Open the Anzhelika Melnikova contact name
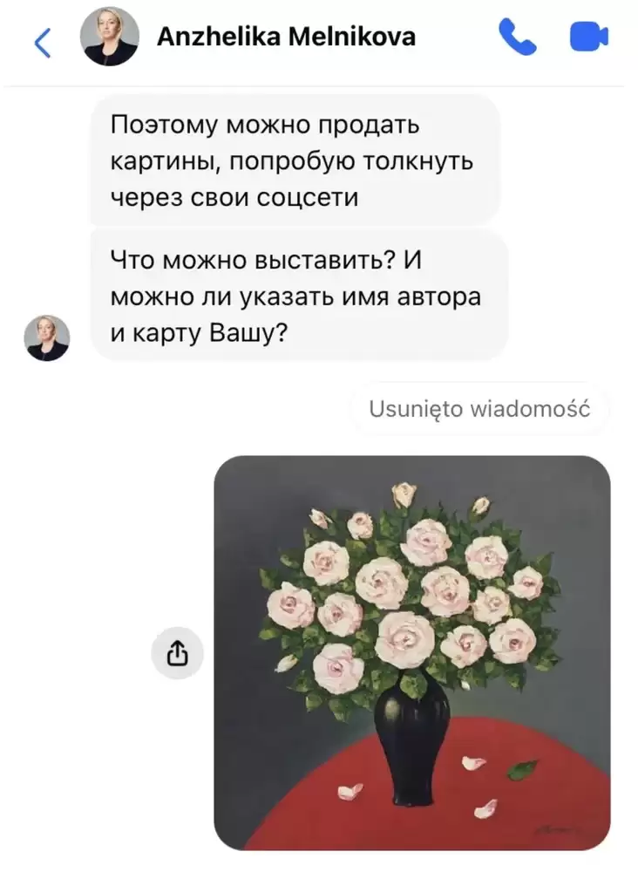 286,37
